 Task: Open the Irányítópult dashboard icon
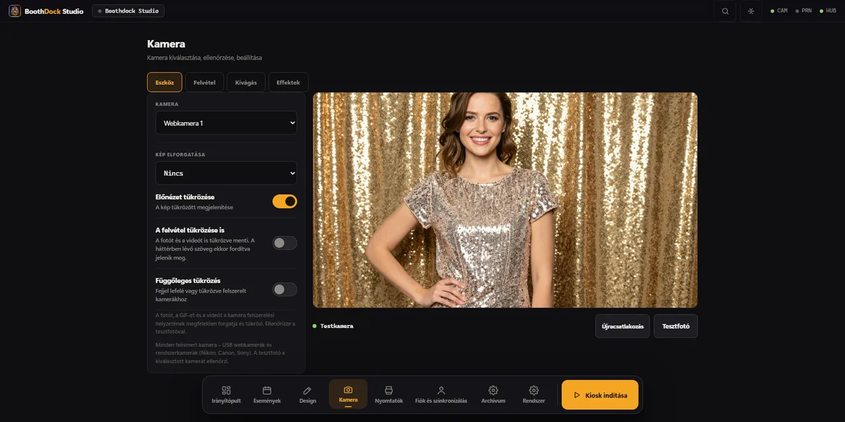coord(226,390)
